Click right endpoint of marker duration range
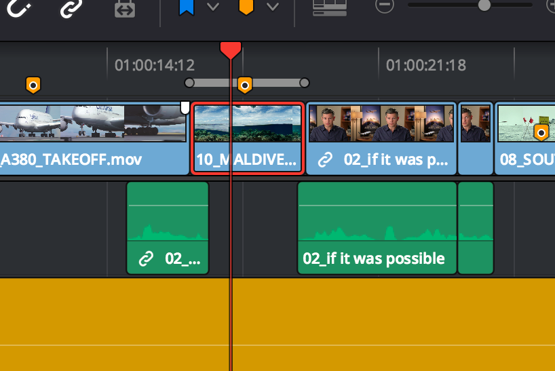555x371 pixels. [x=305, y=83]
